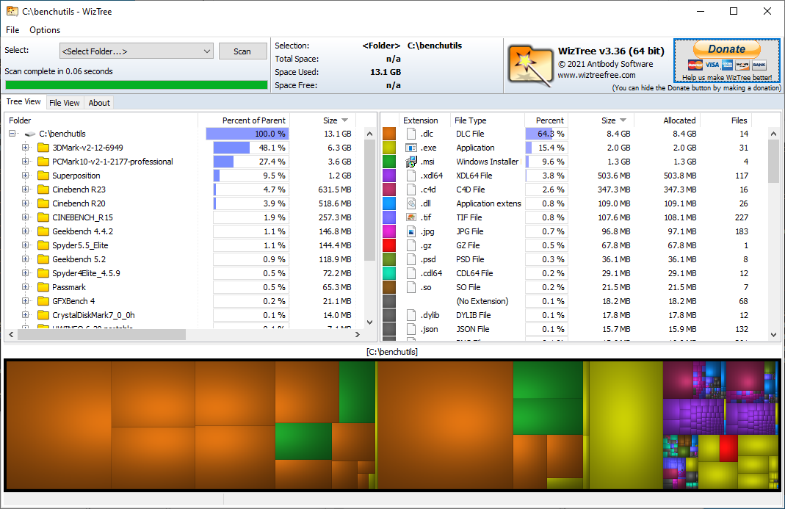Open the Select Folder dropdown

(206, 51)
